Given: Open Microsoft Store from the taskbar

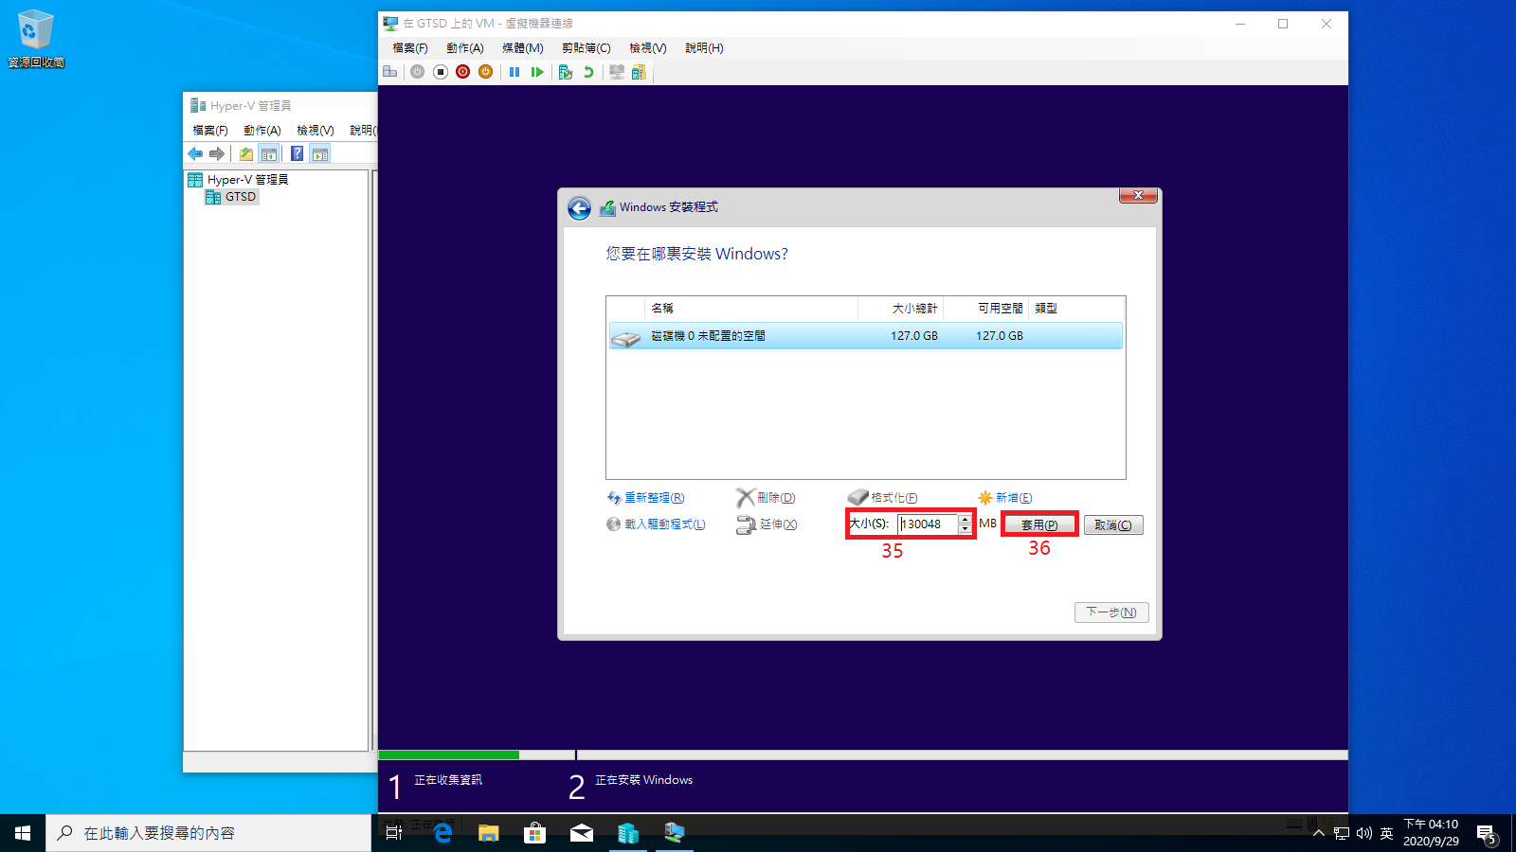Looking at the screenshot, I should click(x=534, y=833).
